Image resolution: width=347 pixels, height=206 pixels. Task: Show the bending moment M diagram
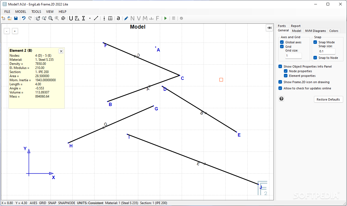coord(145,18)
